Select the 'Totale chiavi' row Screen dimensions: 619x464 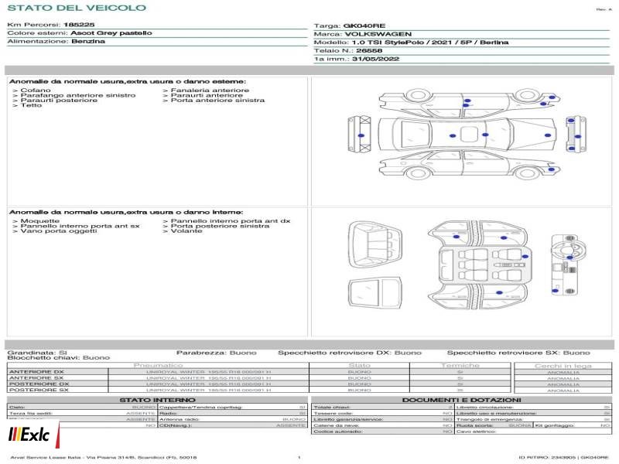(382, 408)
